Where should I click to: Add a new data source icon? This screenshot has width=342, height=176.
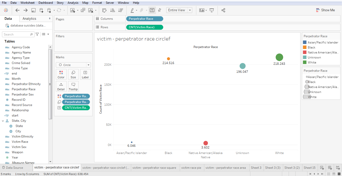(42, 10)
